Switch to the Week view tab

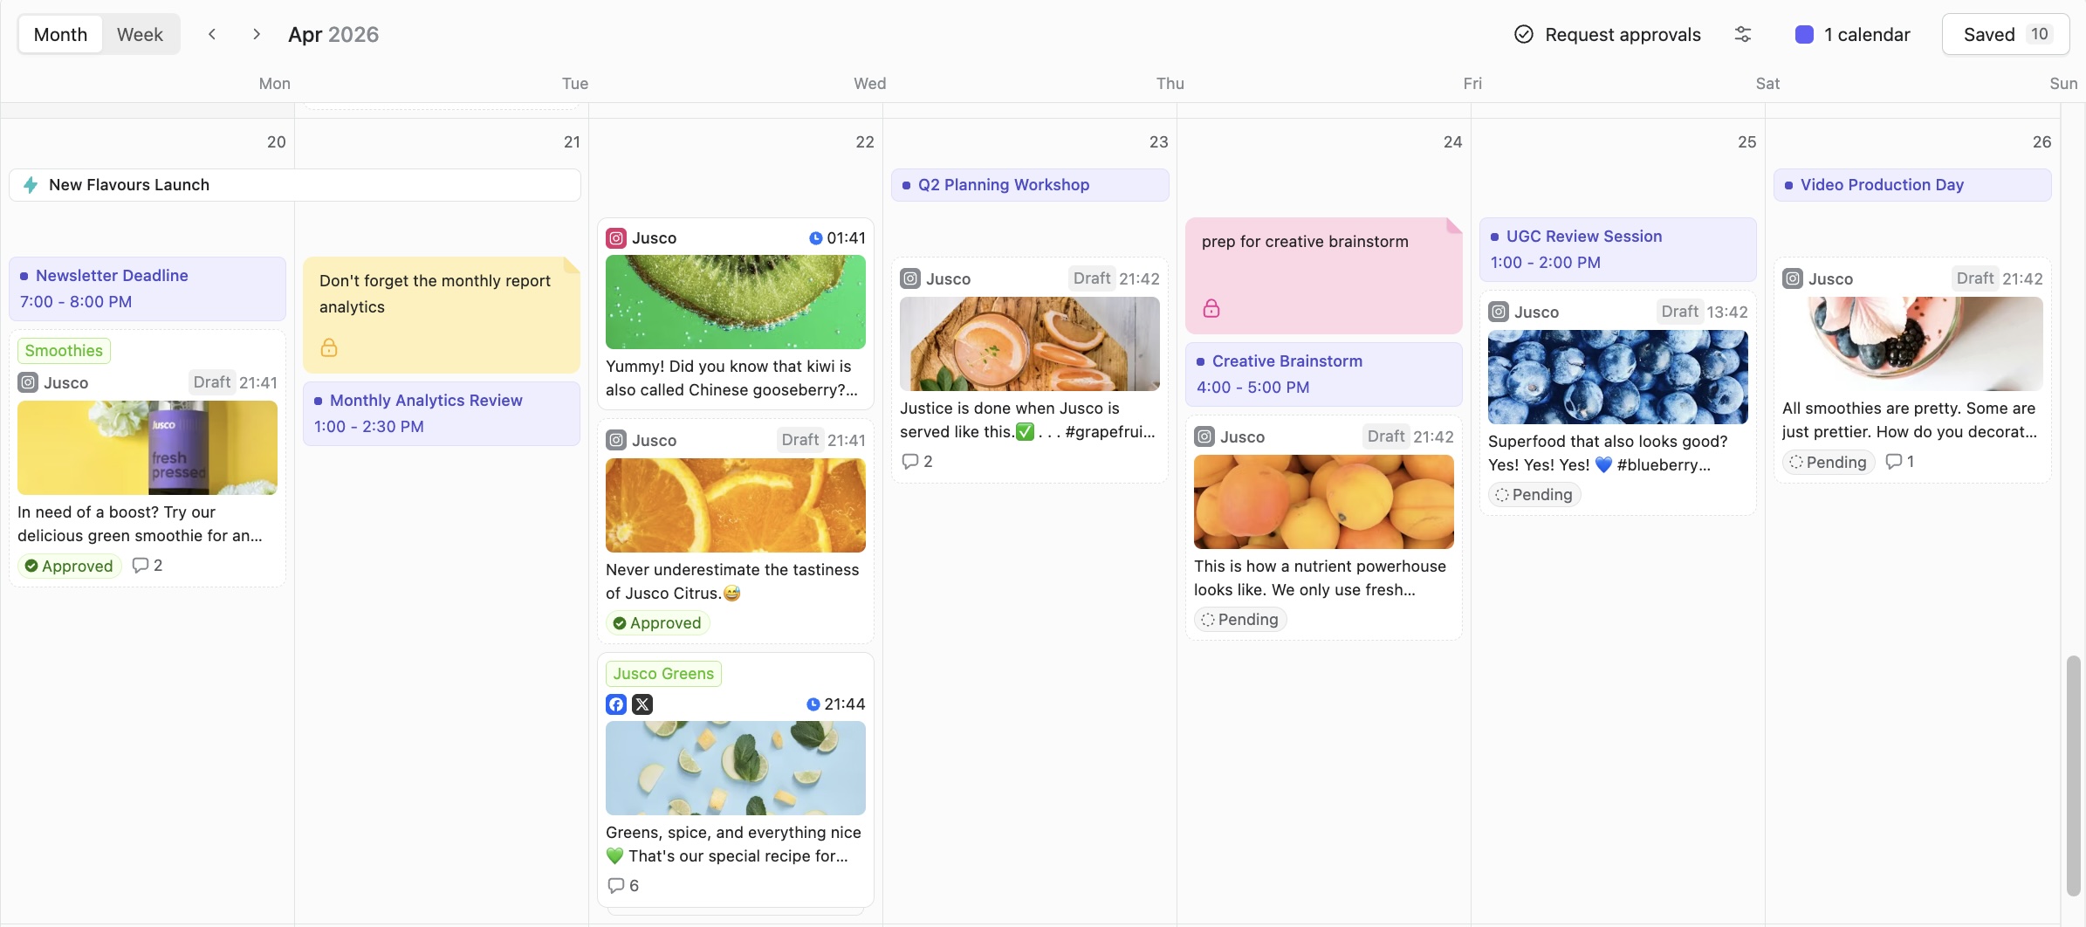[140, 34]
